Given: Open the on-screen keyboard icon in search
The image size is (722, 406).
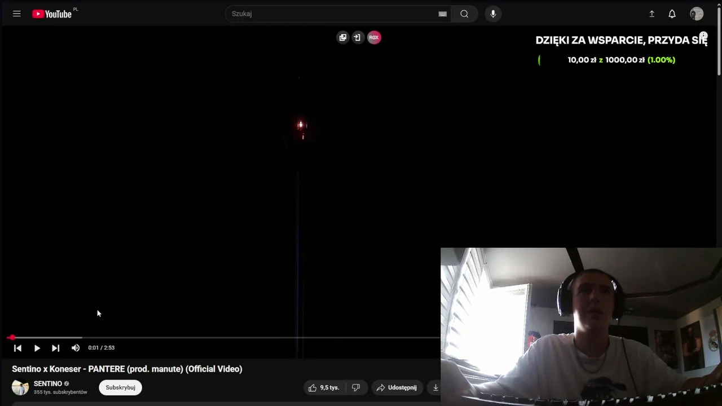Looking at the screenshot, I should (x=443, y=14).
